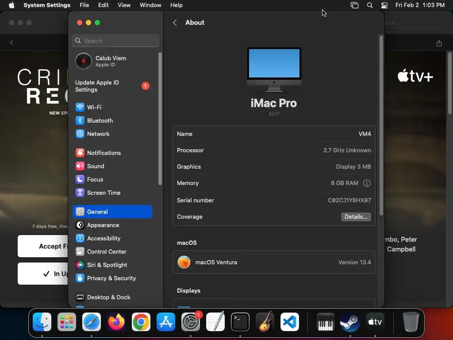Screen dimensions: 453x340
Task: Open Finder from the Dock
Action: tap(42, 322)
